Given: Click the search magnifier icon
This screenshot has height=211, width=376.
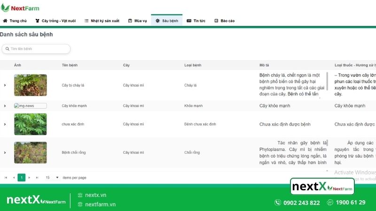Looking at the screenshot, I should coord(7,49).
